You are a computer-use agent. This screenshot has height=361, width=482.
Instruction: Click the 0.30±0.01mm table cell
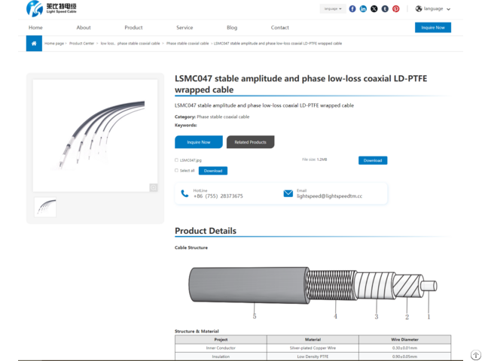coord(404,348)
